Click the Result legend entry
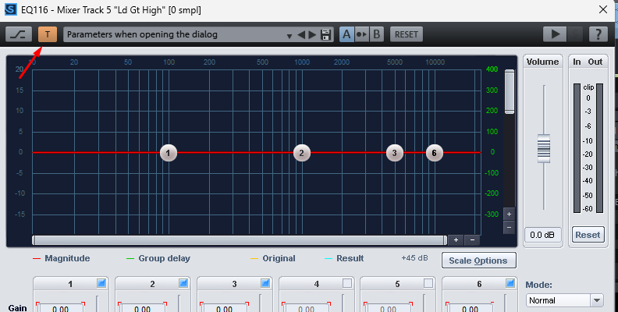Image resolution: width=618 pixels, height=312 pixels. tap(344, 259)
